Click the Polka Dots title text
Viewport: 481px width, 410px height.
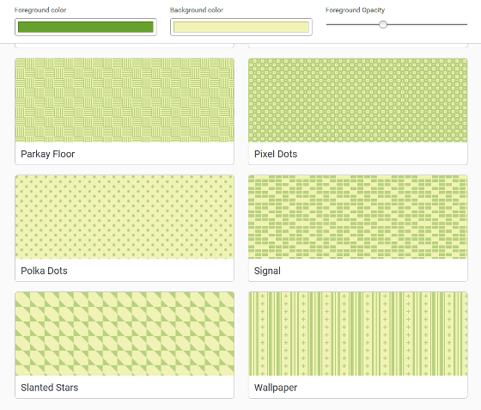(44, 271)
